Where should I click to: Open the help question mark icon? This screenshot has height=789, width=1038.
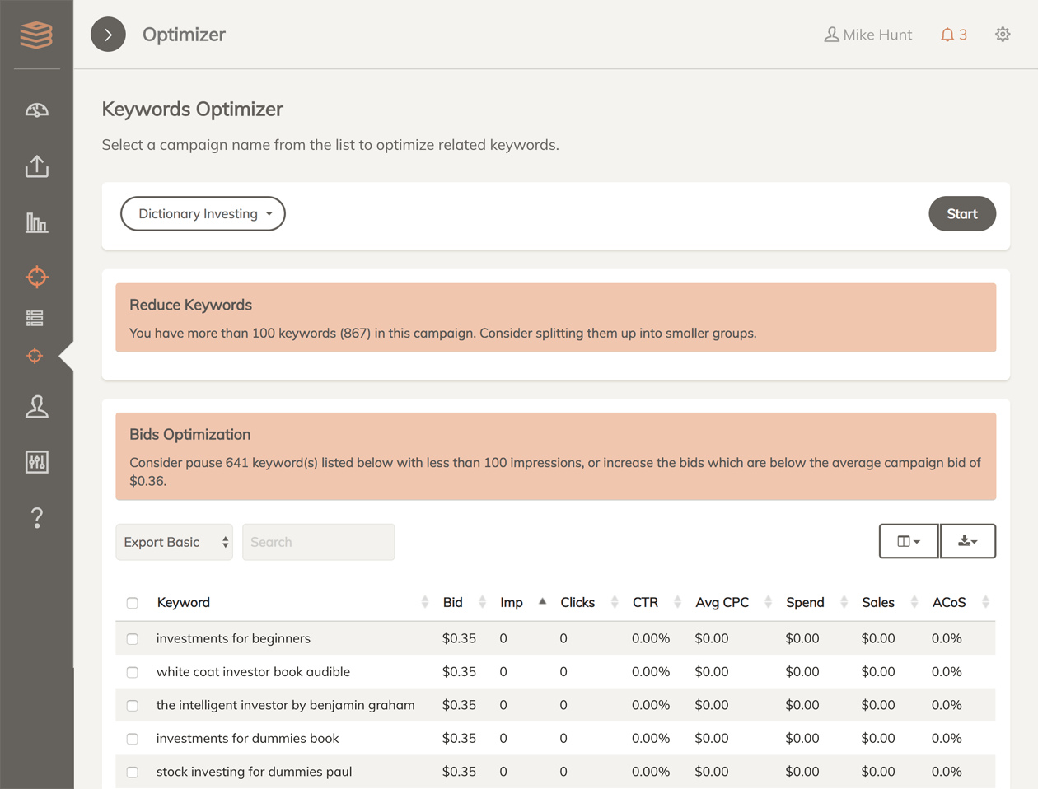point(36,518)
